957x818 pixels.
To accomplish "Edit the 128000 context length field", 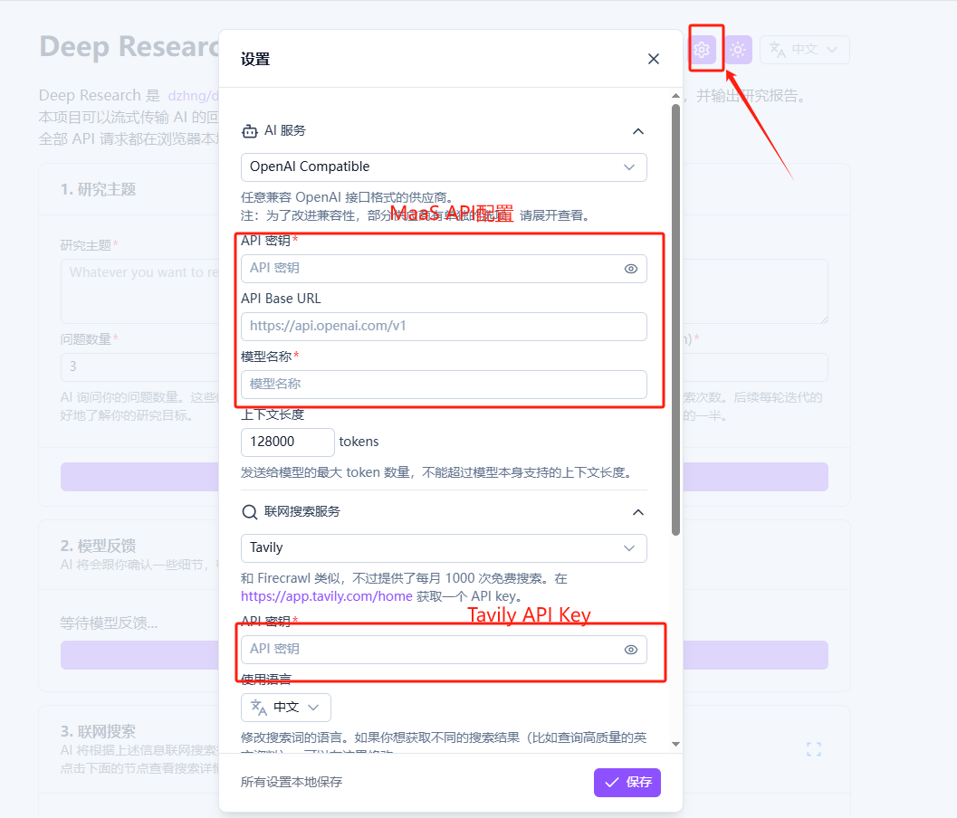I will click(288, 442).
